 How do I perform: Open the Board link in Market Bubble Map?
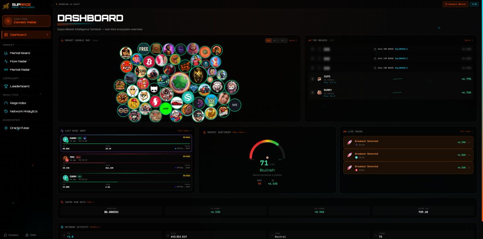click(294, 40)
